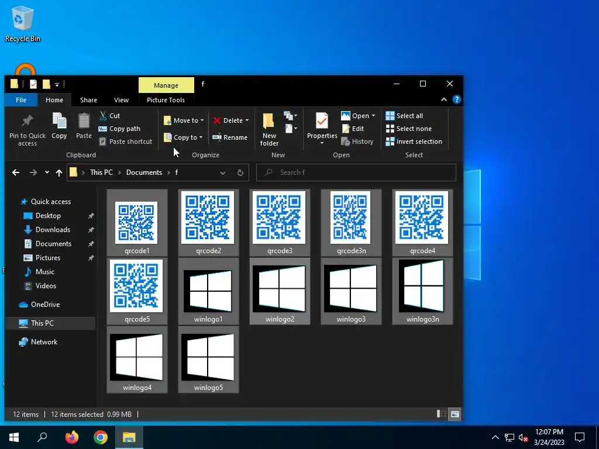The image size is (599, 449).
Task: Click Documents in the address path
Action: pos(144,172)
